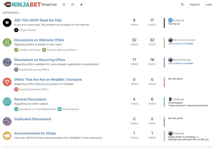Click the Announcements megaphone icon
Viewport: 215px width, 148px height.
point(7,136)
